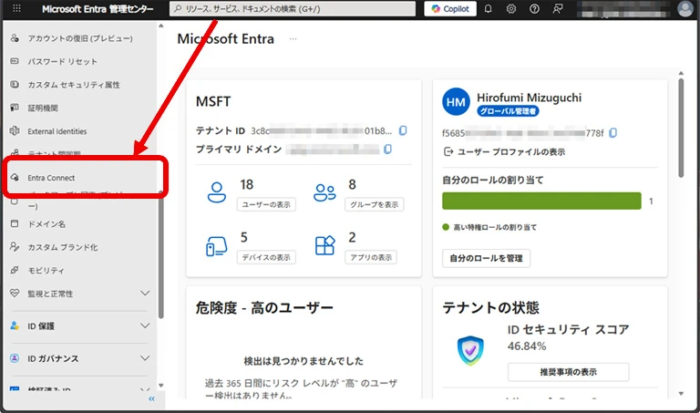Click the sidebar scroll-down arrow
Screen dimensions: 700x413
[x=160, y=386]
